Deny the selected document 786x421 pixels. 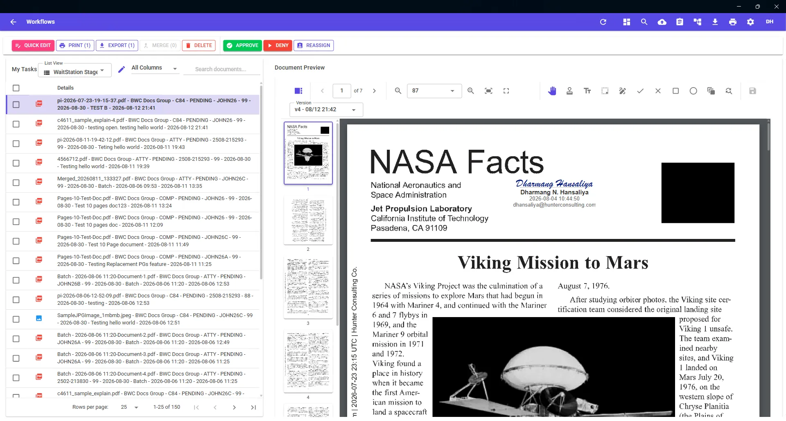(278, 45)
